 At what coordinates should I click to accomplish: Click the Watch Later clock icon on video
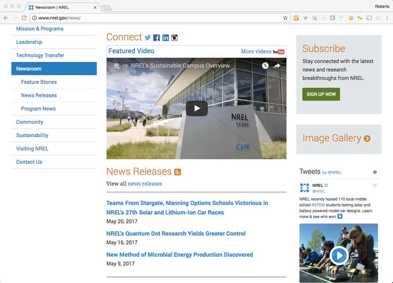(265, 66)
